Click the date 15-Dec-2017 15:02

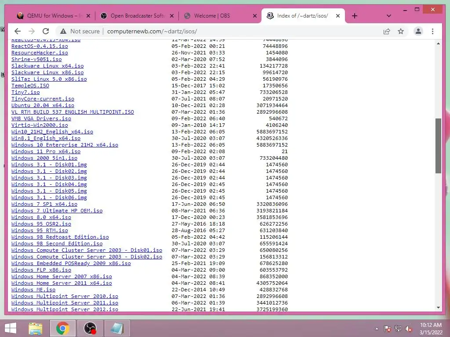pos(198,86)
